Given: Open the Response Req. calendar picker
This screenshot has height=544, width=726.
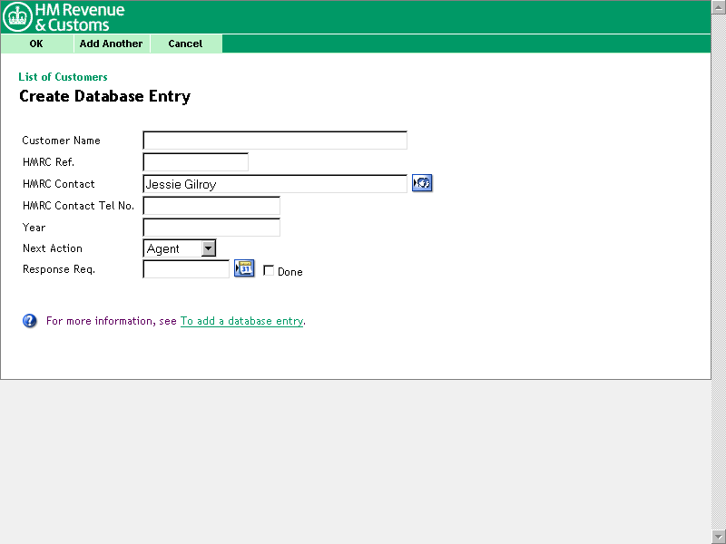Looking at the screenshot, I should click(x=244, y=268).
